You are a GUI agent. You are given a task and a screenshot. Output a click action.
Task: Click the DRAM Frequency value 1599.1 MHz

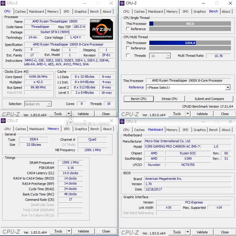click(70, 162)
